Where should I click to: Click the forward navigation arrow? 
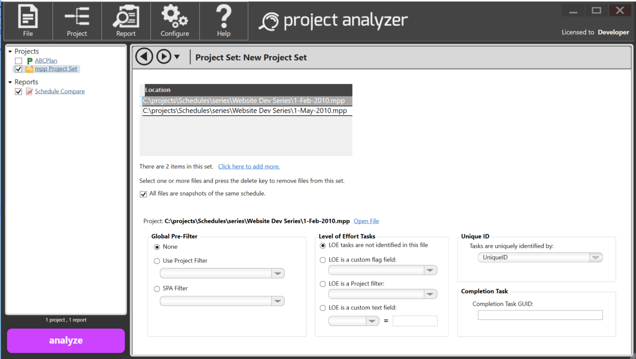tap(164, 57)
